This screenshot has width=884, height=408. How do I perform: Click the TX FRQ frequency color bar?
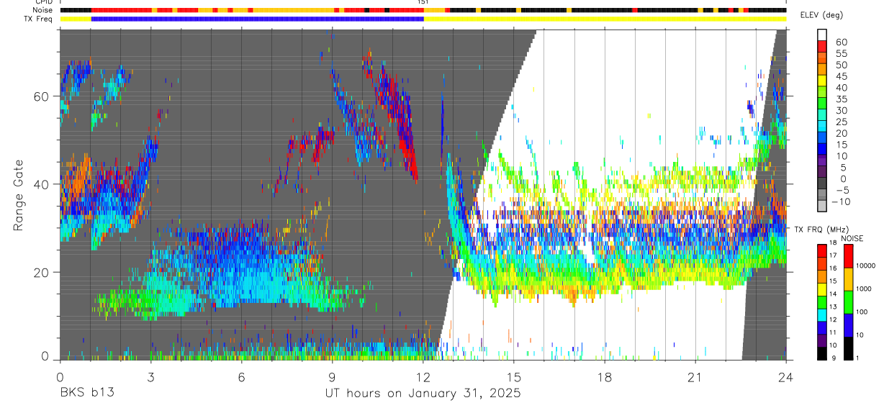pyautogui.click(x=823, y=302)
